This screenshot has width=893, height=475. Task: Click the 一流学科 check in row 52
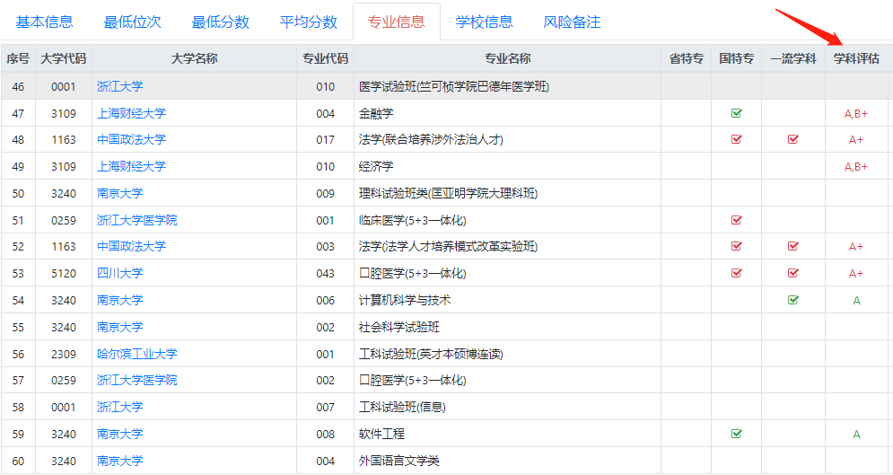point(792,246)
